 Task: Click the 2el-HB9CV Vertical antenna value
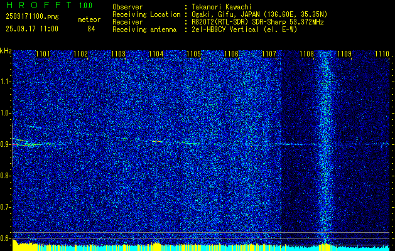244,29
